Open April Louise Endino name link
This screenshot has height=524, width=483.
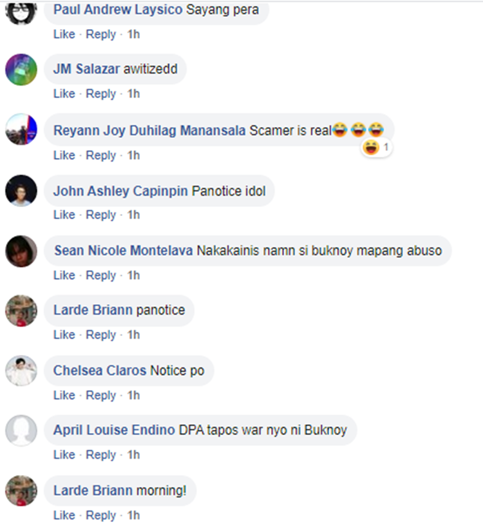pyautogui.click(x=114, y=430)
